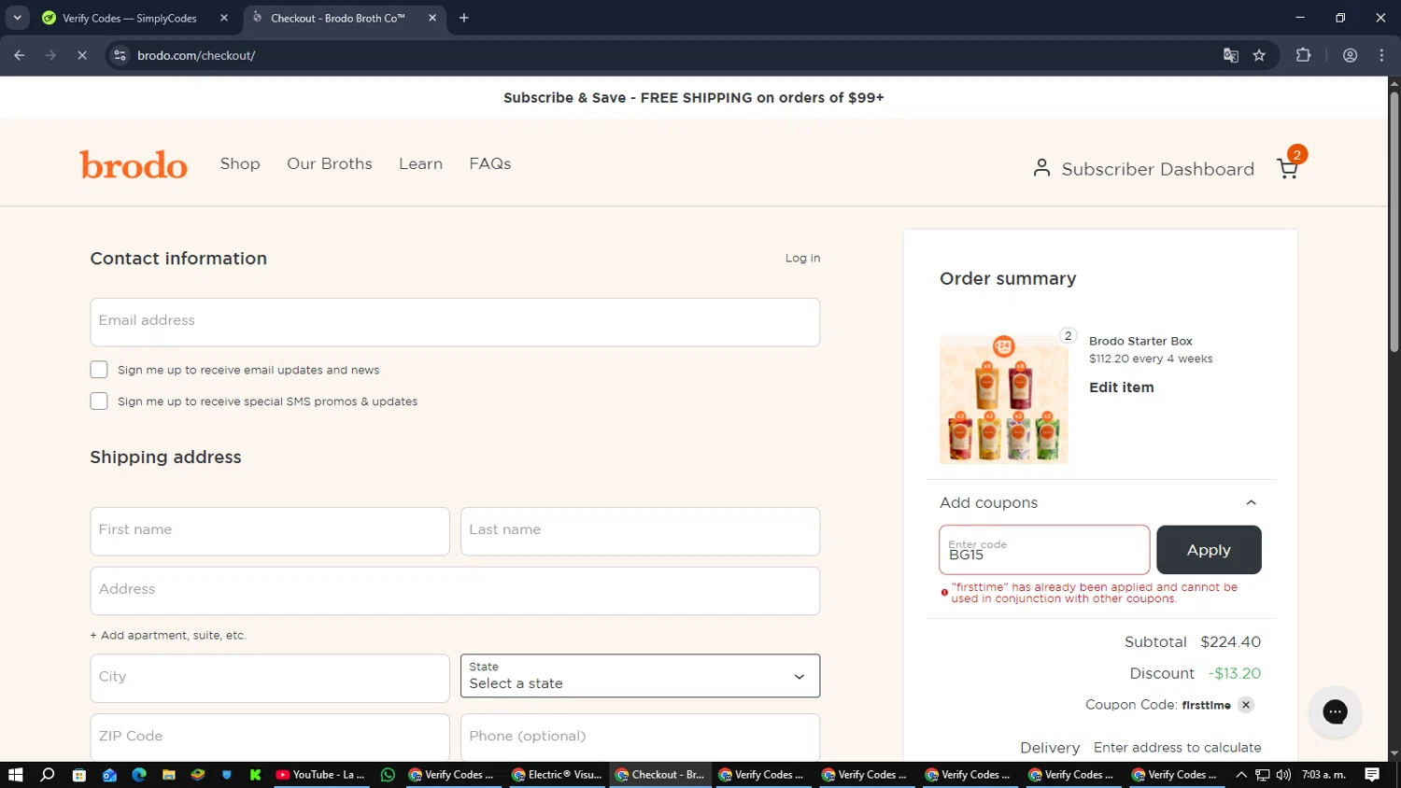Open Outlook from the taskbar
The height and width of the screenshot is (788, 1401).
109,775
